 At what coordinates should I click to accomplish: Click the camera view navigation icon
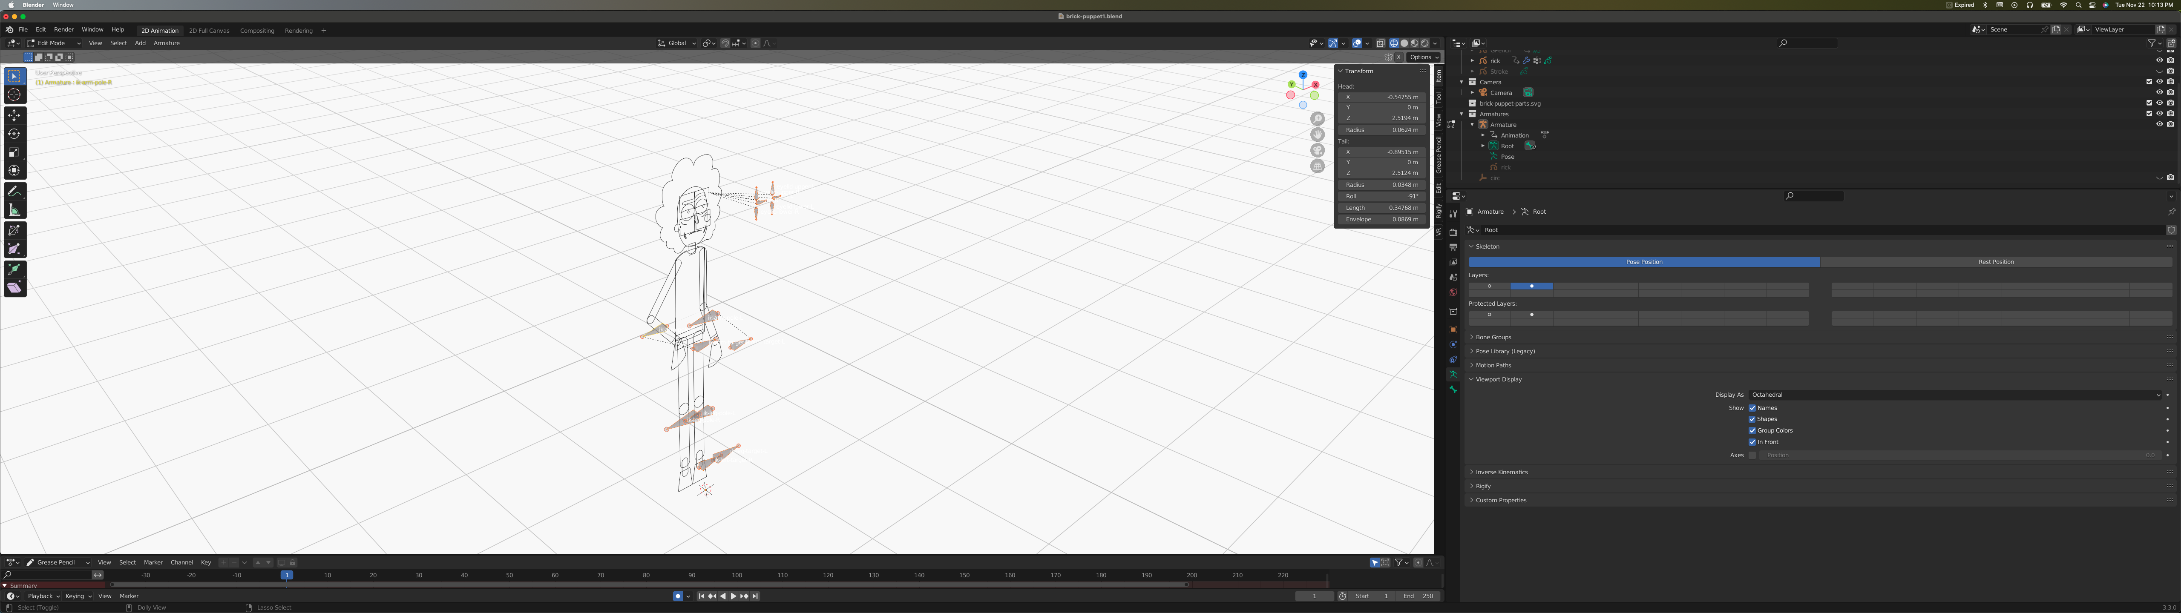[x=1318, y=150]
